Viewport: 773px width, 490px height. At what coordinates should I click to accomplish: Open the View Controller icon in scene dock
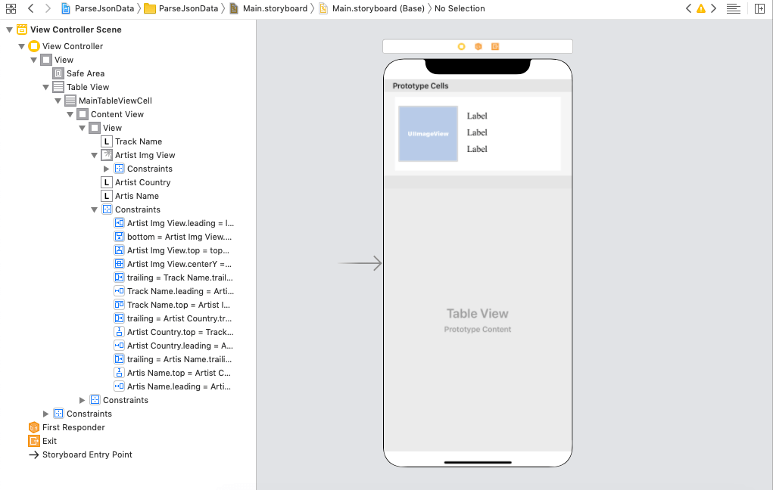click(x=461, y=46)
